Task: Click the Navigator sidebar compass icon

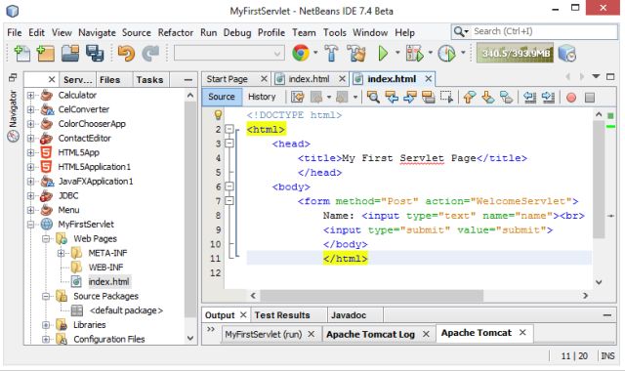Action: 13,137
